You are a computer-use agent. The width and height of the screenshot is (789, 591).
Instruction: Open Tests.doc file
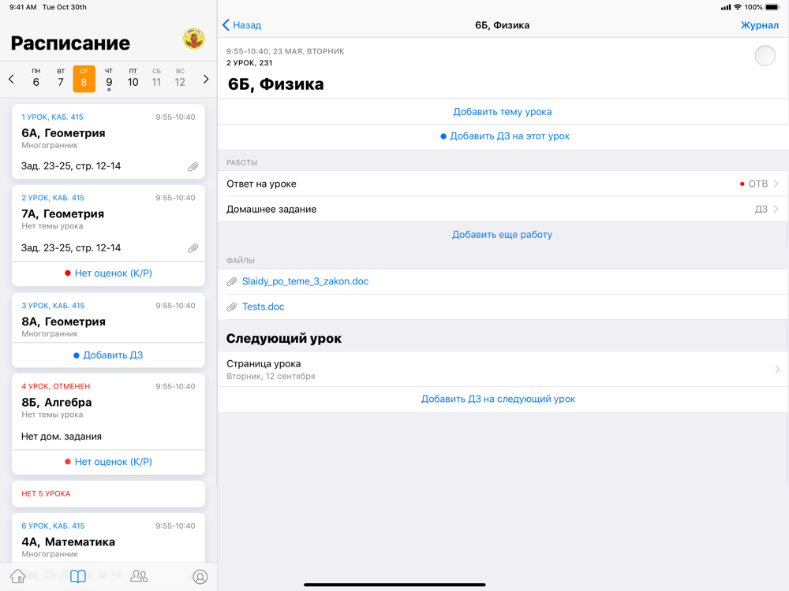pos(264,307)
